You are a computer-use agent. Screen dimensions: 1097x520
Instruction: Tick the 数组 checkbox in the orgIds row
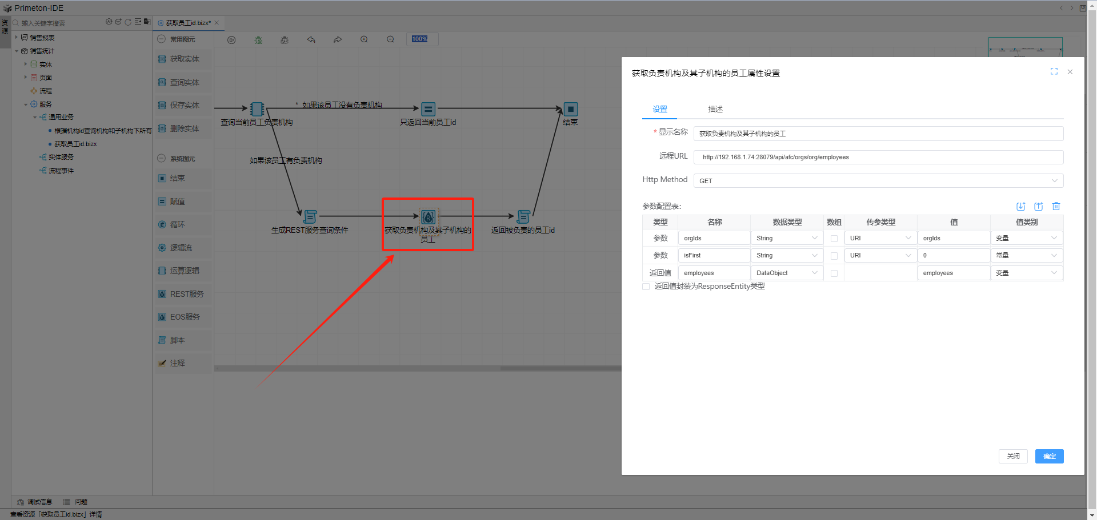point(834,239)
